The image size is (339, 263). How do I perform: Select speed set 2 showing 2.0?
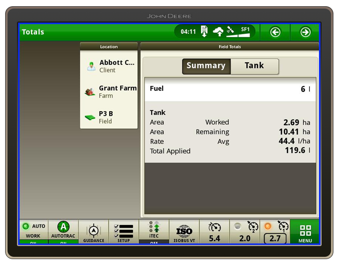coord(245,232)
